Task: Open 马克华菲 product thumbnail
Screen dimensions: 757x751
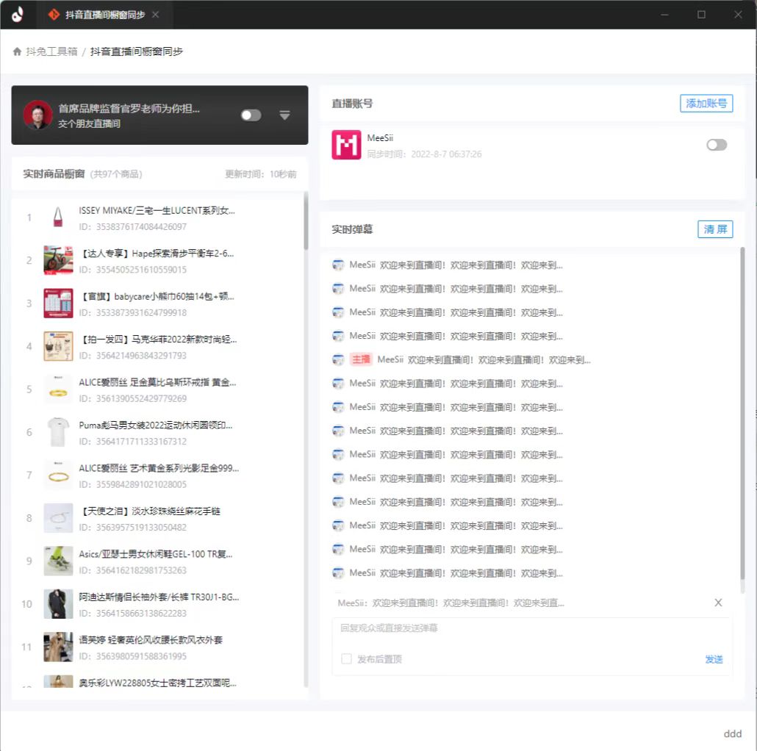Action: (x=58, y=346)
